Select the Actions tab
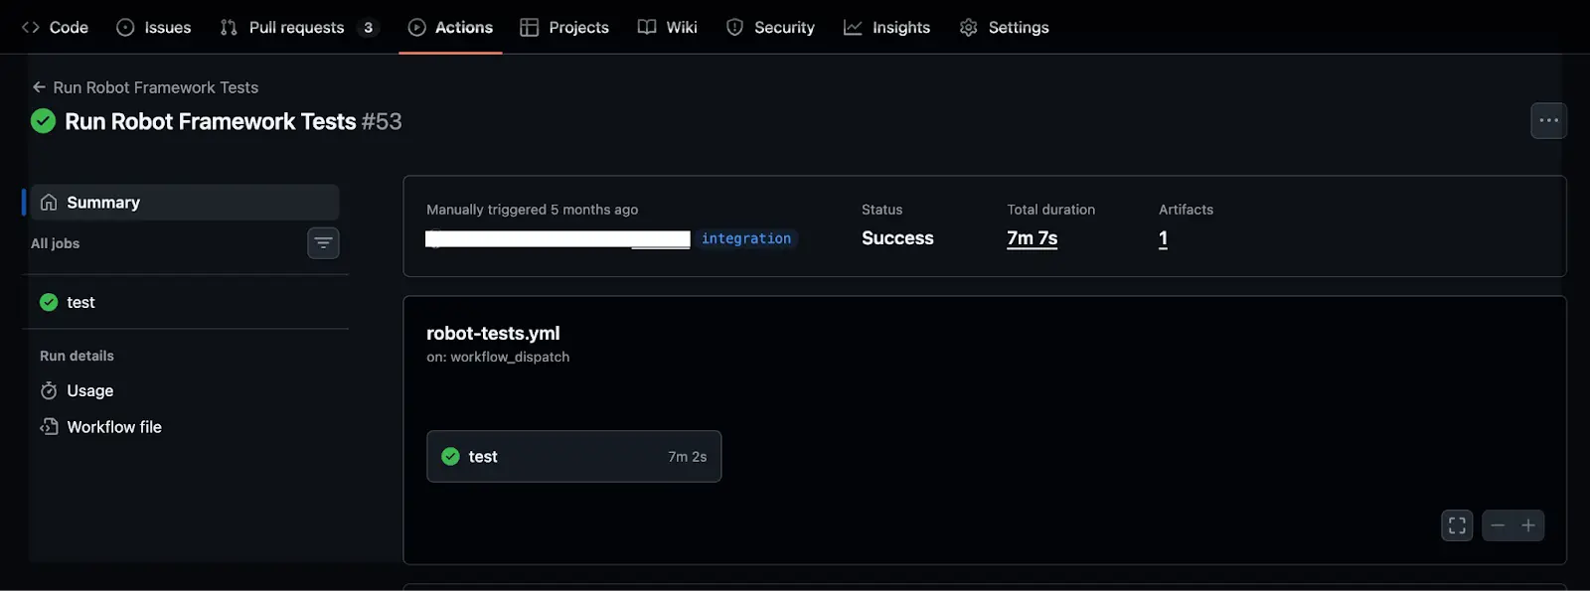 pos(450,27)
